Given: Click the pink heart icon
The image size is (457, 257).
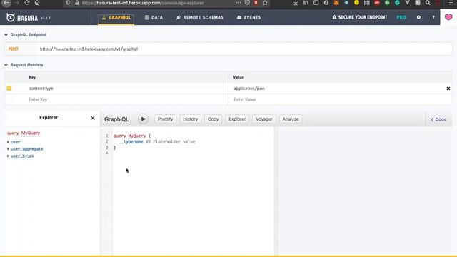Looking at the screenshot, I should pyautogui.click(x=448, y=17).
